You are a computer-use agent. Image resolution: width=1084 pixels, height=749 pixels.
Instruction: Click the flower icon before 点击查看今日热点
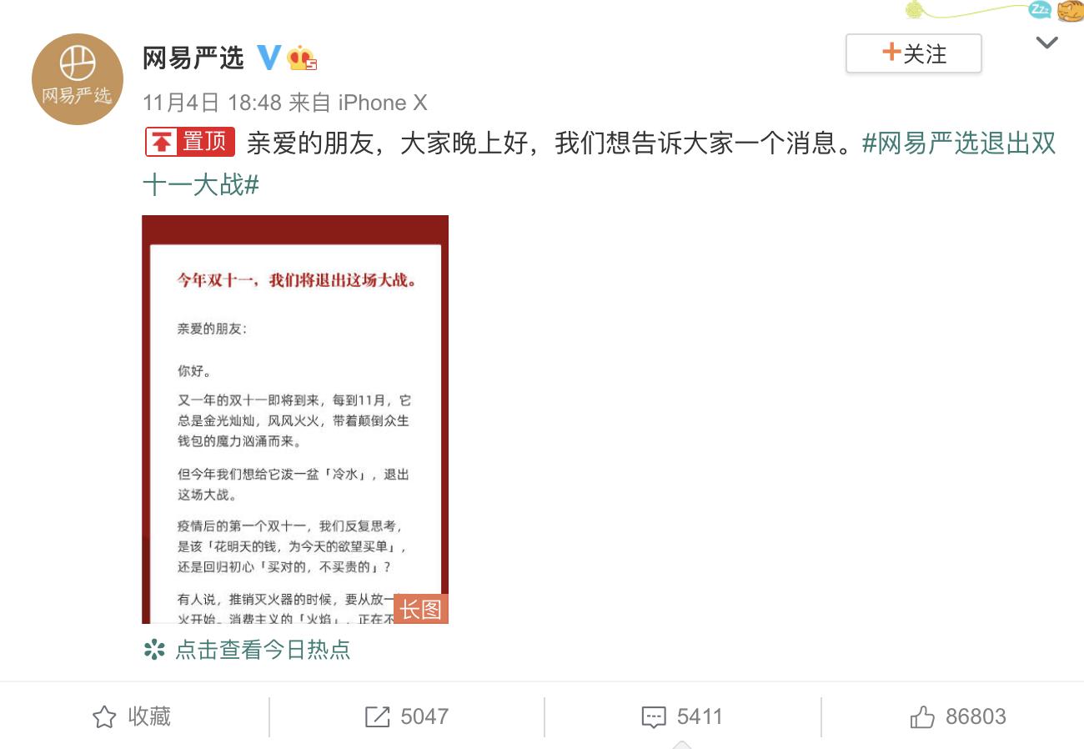pyautogui.click(x=154, y=650)
